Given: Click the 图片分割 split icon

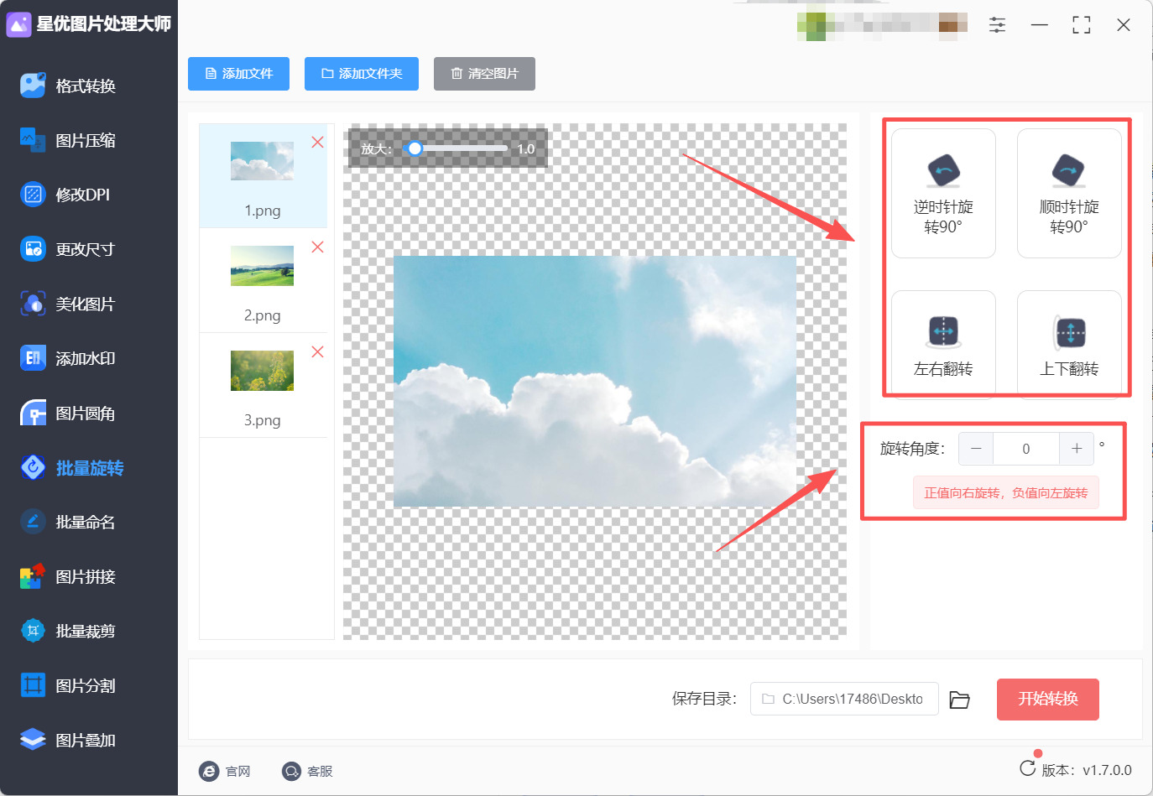Looking at the screenshot, I should [x=33, y=685].
